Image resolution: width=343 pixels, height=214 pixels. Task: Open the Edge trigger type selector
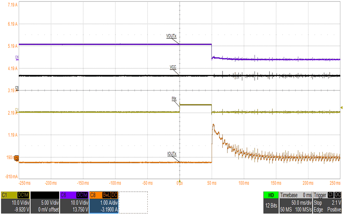click(318, 209)
